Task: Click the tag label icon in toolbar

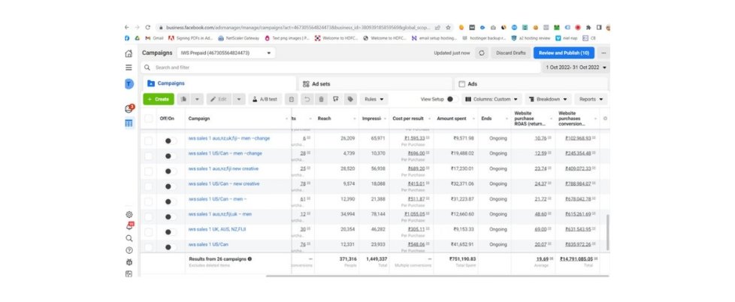Action: point(349,98)
